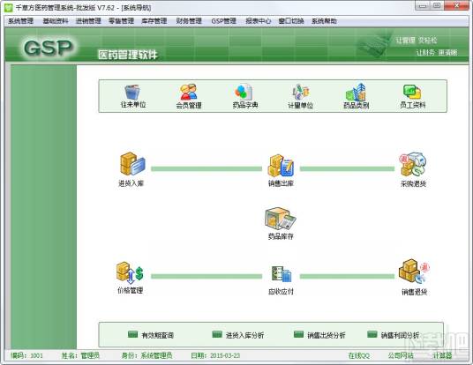473x365 pixels.
Task: Click the 有效期查询 button
Action: pyautogui.click(x=151, y=335)
